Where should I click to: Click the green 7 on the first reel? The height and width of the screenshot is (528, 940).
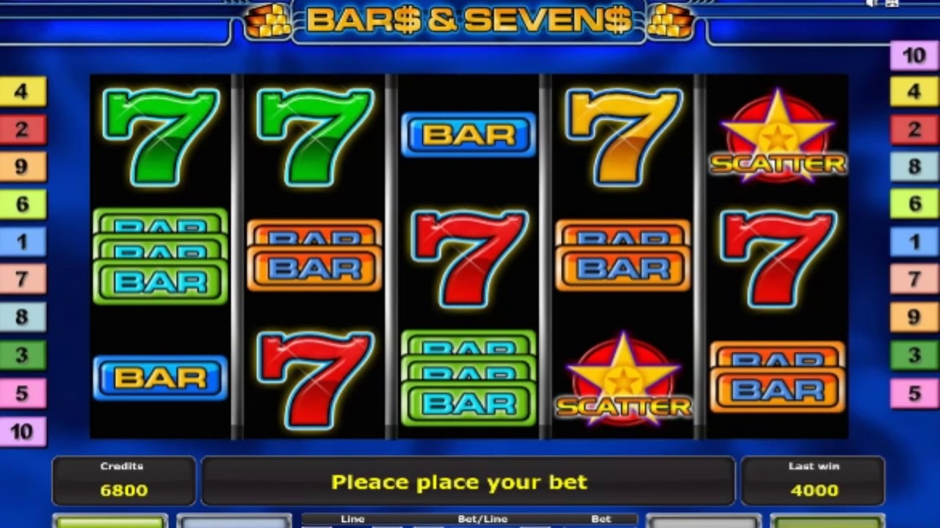pyautogui.click(x=160, y=137)
